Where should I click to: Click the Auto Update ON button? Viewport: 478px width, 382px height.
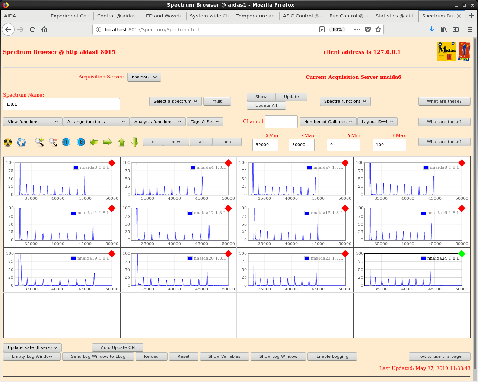coord(118,347)
